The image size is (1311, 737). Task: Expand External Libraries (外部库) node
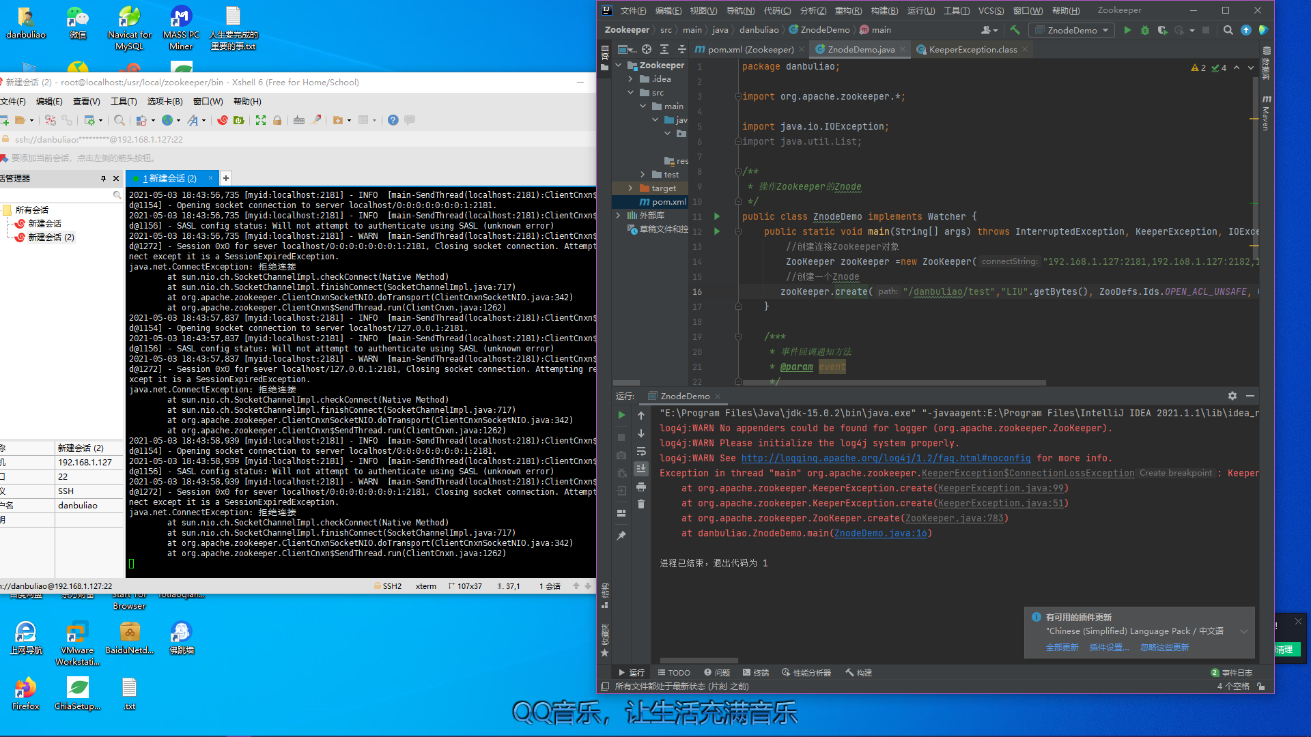point(619,215)
